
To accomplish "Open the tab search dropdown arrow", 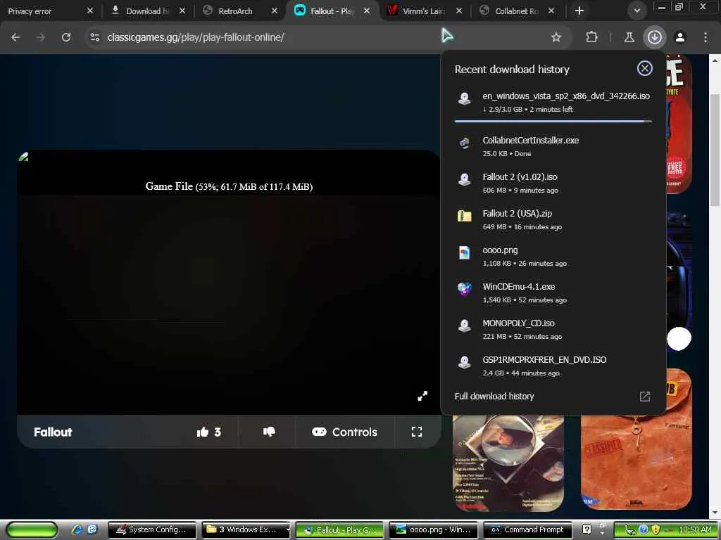I will coord(637,11).
